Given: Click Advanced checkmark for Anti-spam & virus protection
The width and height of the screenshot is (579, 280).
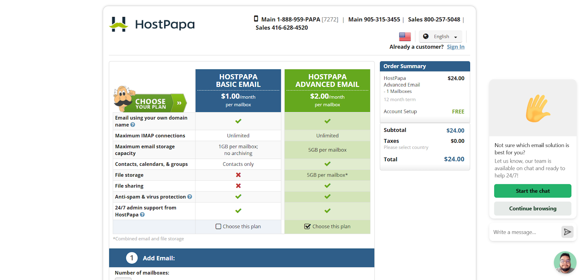Looking at the screenshot, I should [x=327, y=197].
